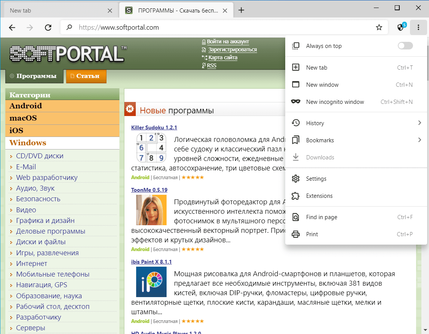Screen dimensions: 429x334
Task: Click the page scrollbar down arrow
Action: point(425,330)
